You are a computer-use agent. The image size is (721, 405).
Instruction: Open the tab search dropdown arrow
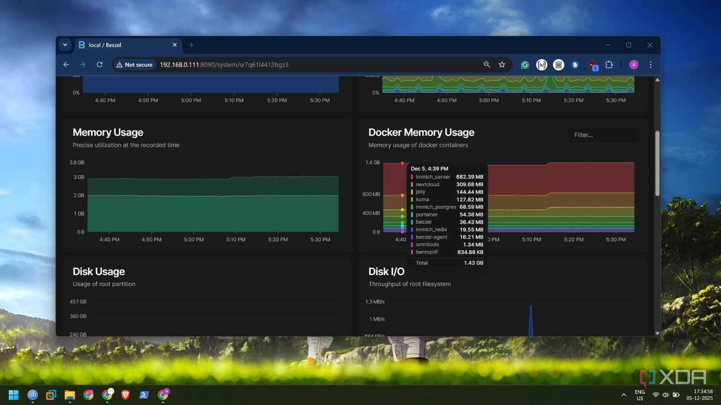tap(65, 45)
